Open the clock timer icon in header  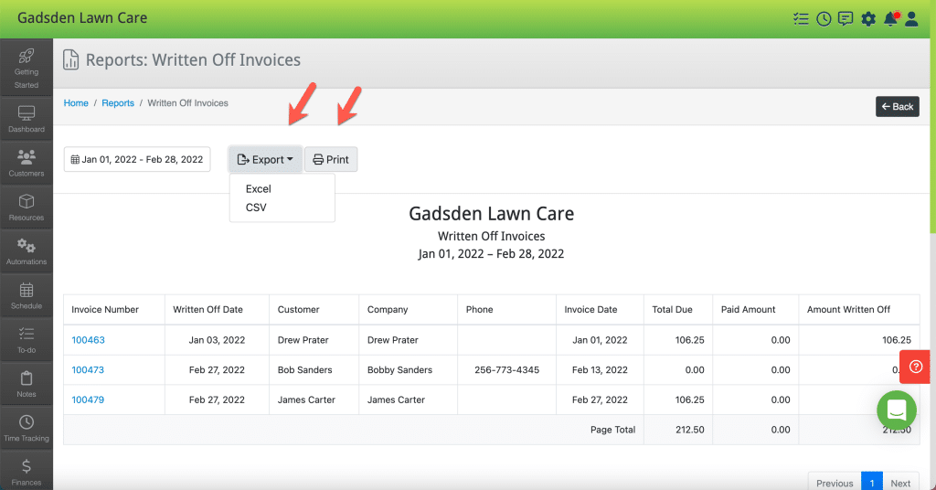[824, 19]
